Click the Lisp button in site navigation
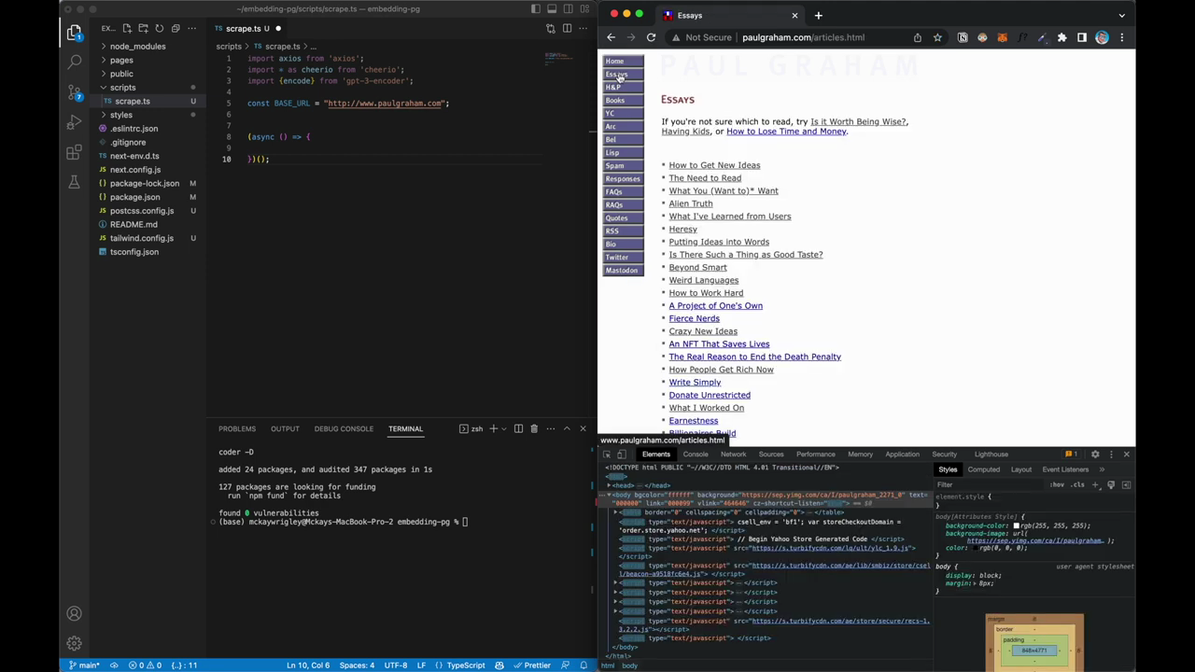 623,152
